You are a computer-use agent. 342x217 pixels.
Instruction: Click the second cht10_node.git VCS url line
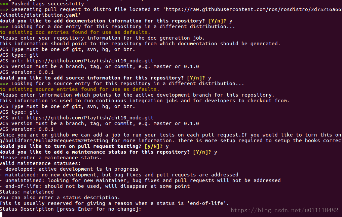(77, 118)
